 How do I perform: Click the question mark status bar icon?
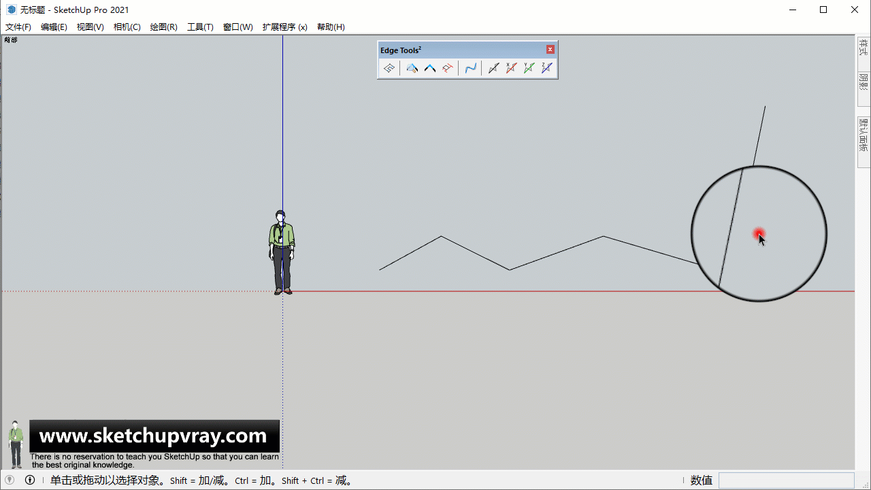click(x=10, y=480)
